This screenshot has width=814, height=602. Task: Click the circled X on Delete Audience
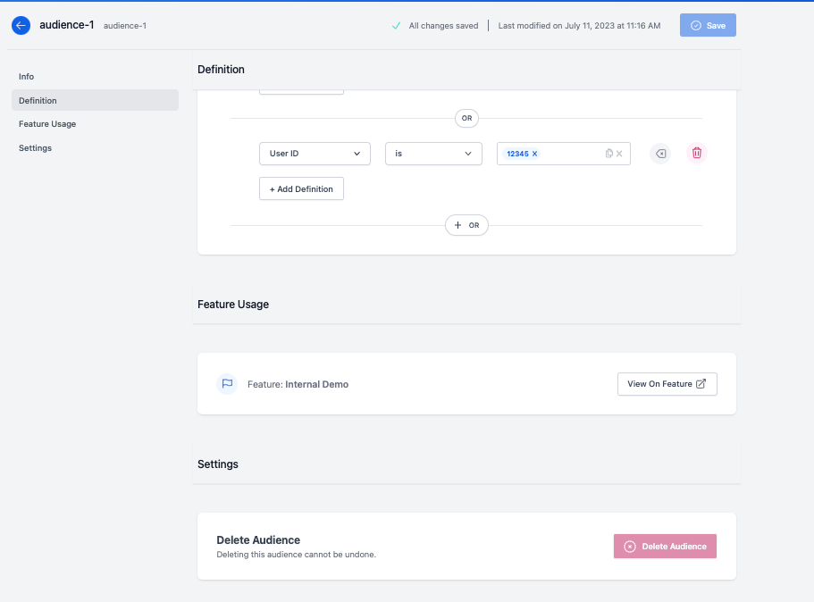(x=630, y=546)
